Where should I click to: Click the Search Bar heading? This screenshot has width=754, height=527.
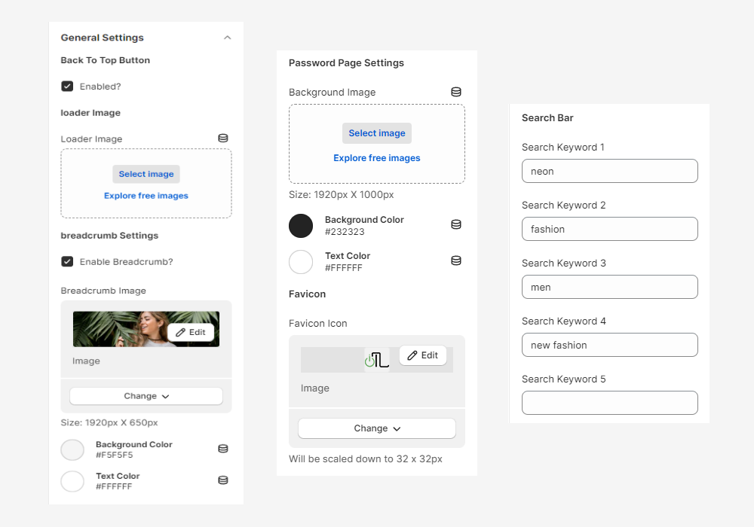(x=547, y=117)
